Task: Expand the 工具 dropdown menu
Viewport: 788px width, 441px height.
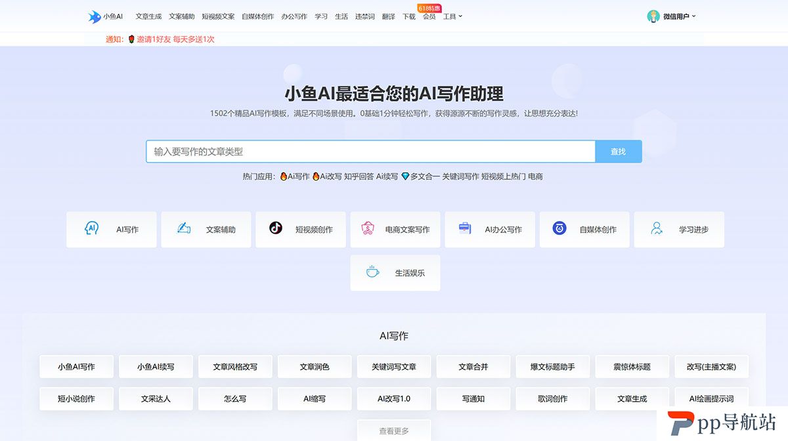Action: point(452,16)
